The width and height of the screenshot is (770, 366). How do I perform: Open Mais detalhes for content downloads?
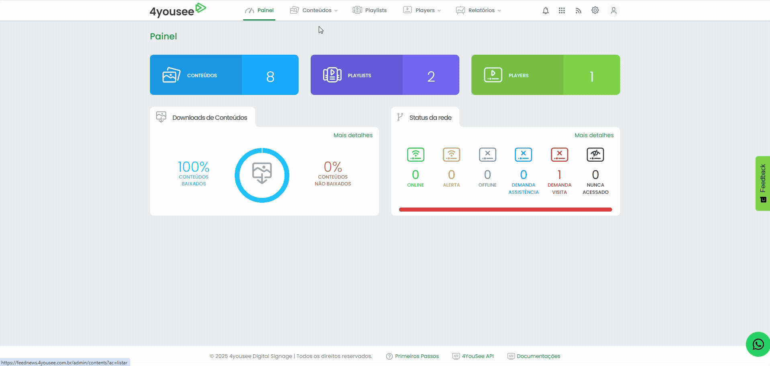[353, 135]
